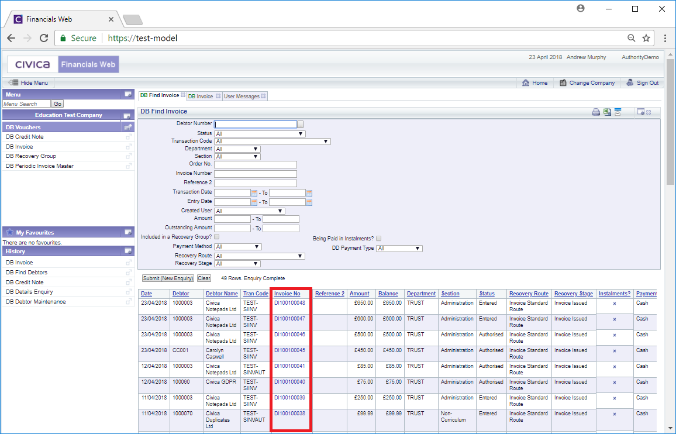Reload the browser page
This screenshot has height=434, width=676.
click(x=43, y=38)
